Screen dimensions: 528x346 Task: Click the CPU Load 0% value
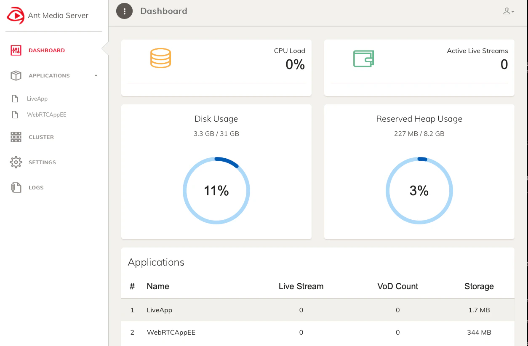pyautogui.click(x=295, y=64)
